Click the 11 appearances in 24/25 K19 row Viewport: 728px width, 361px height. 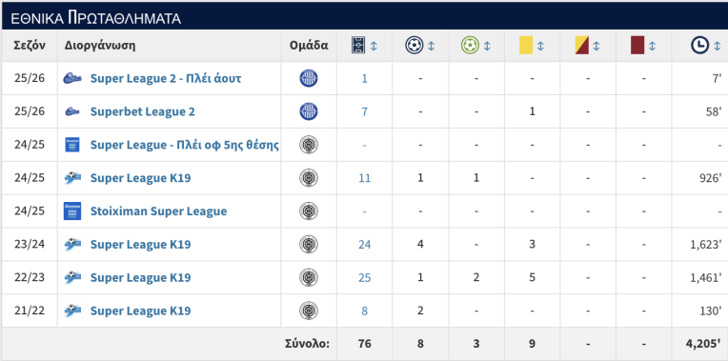point(364,178)
